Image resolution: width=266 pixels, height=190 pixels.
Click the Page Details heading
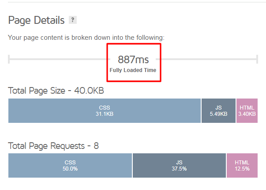coord(36,20)
